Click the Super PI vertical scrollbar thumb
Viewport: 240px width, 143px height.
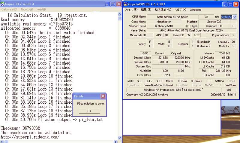[x=120, y=18]
